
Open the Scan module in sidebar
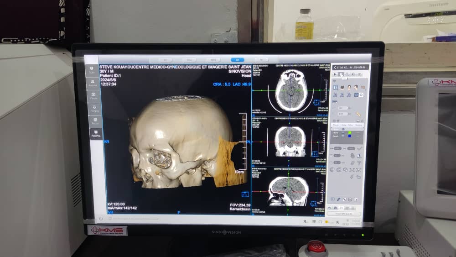92,70
